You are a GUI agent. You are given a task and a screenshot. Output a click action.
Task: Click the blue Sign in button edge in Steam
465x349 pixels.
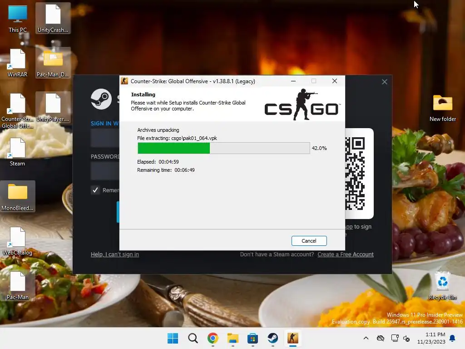(118, 212)
